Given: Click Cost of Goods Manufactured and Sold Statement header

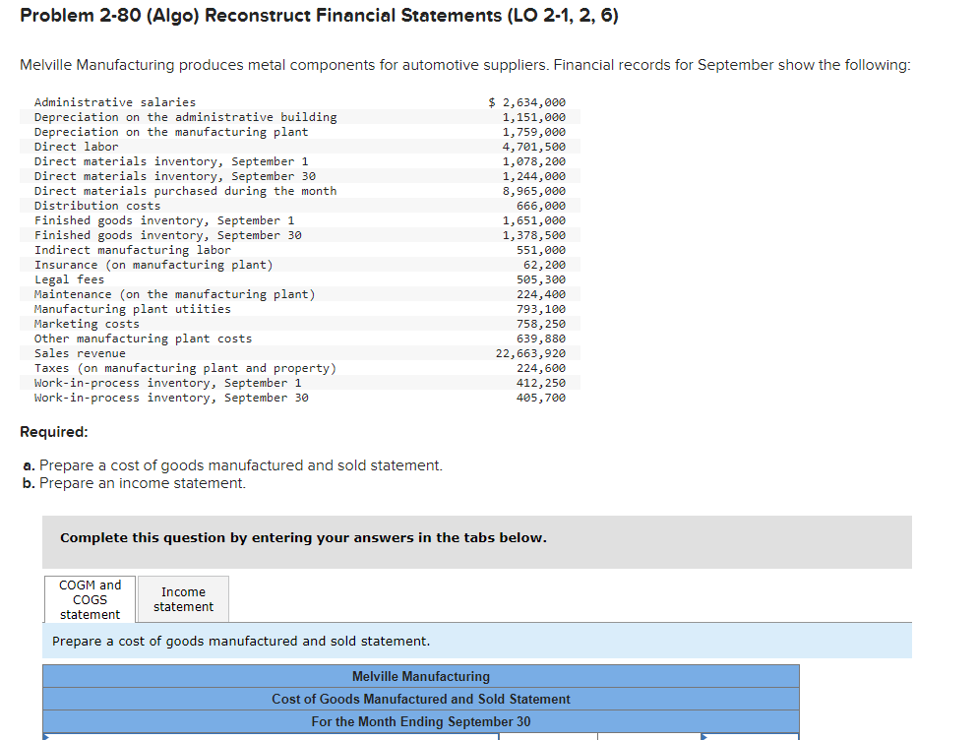Looking at the screenshot, I should pos(421,699).
